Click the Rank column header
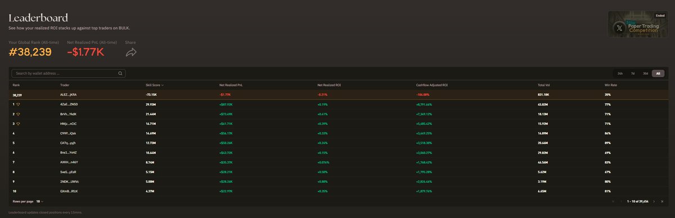The image size is (675, 218). point(16,85)
